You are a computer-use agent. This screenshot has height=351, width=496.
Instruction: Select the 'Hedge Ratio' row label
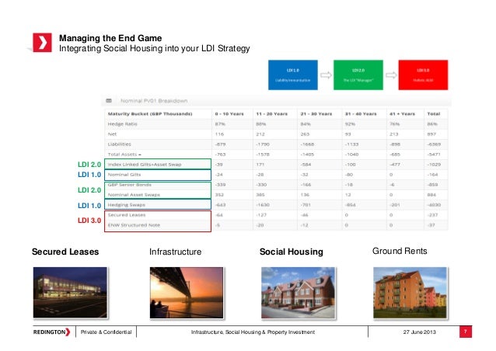(122, 123)
